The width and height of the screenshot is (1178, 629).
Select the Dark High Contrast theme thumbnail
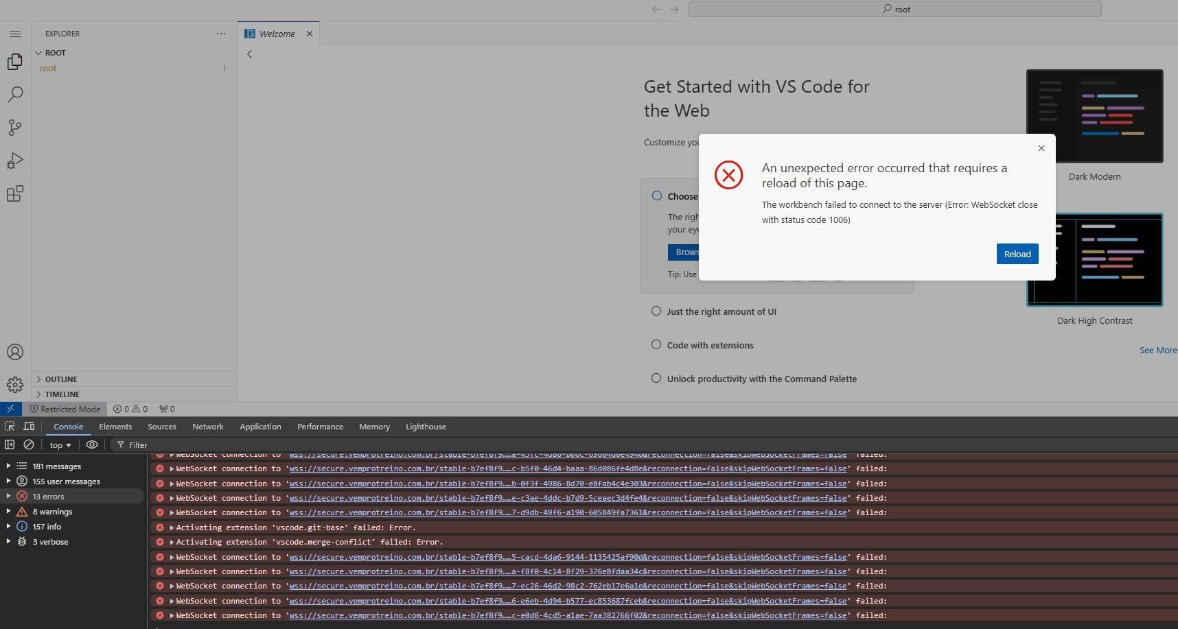point(1094,260)
